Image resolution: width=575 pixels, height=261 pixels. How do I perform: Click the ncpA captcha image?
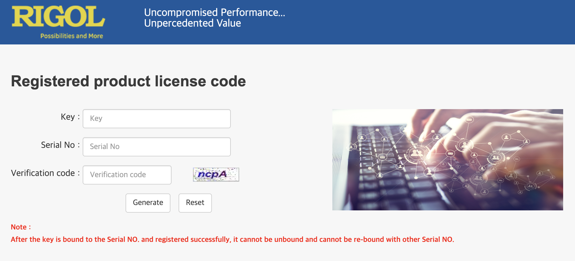click(x=216, y=175)
